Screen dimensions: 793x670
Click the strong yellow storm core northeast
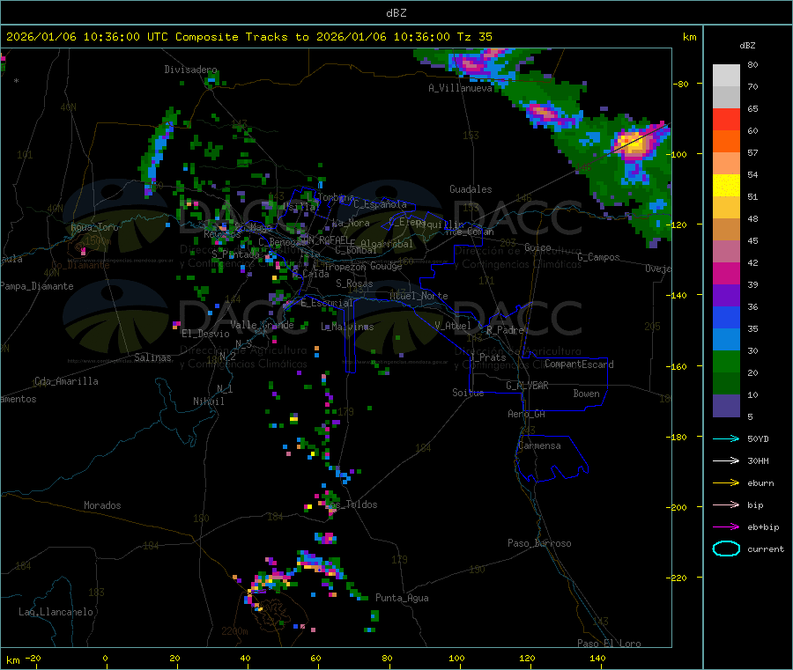[x=633, y=143]
